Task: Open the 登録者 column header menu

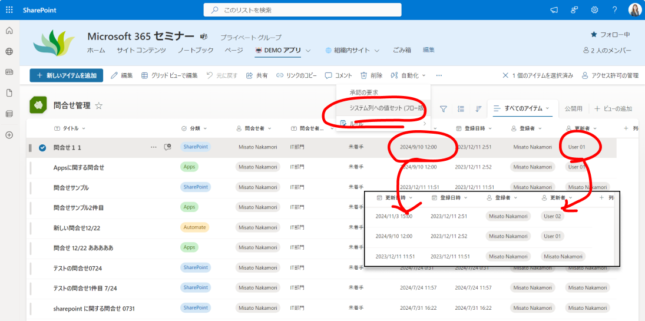Action: (x=525, y=128)
